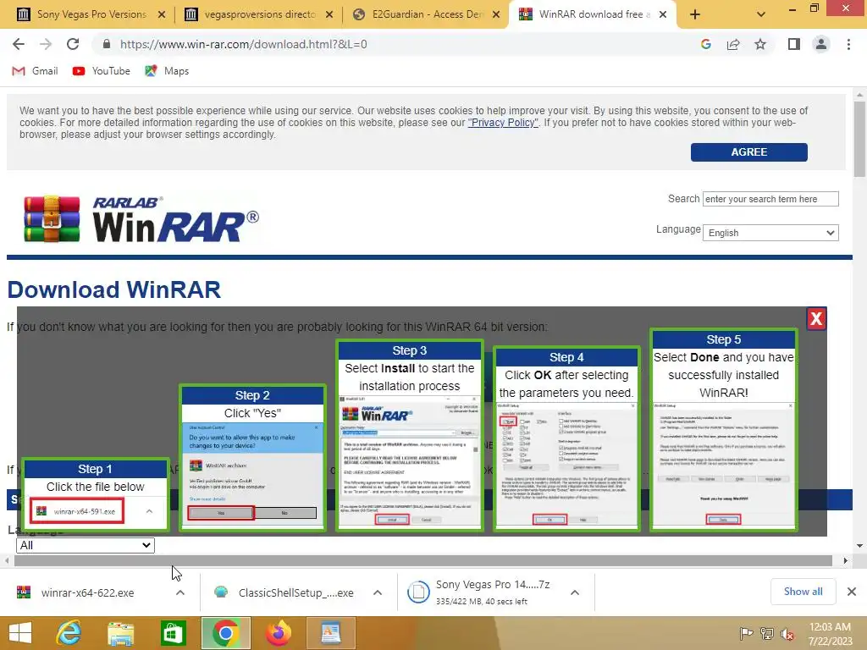Open the document app in taskbar
Viewport: 867px width, 650px height.
(x=331, y=633)
